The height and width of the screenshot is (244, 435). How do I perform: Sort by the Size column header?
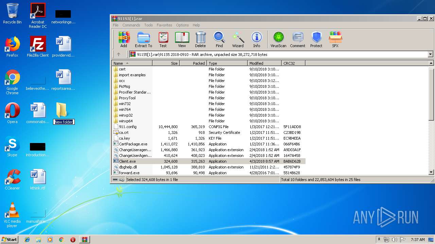[x=166, y=63]
